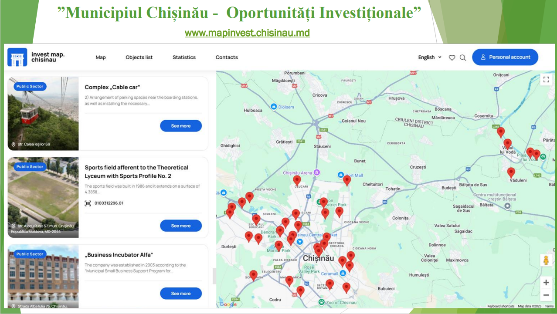Click the invest map chisinau logo

[x=36, y=57]
